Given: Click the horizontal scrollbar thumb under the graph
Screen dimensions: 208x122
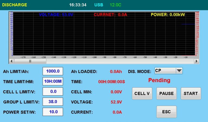Looking at the screenshot, I should [x=30, y=61].
